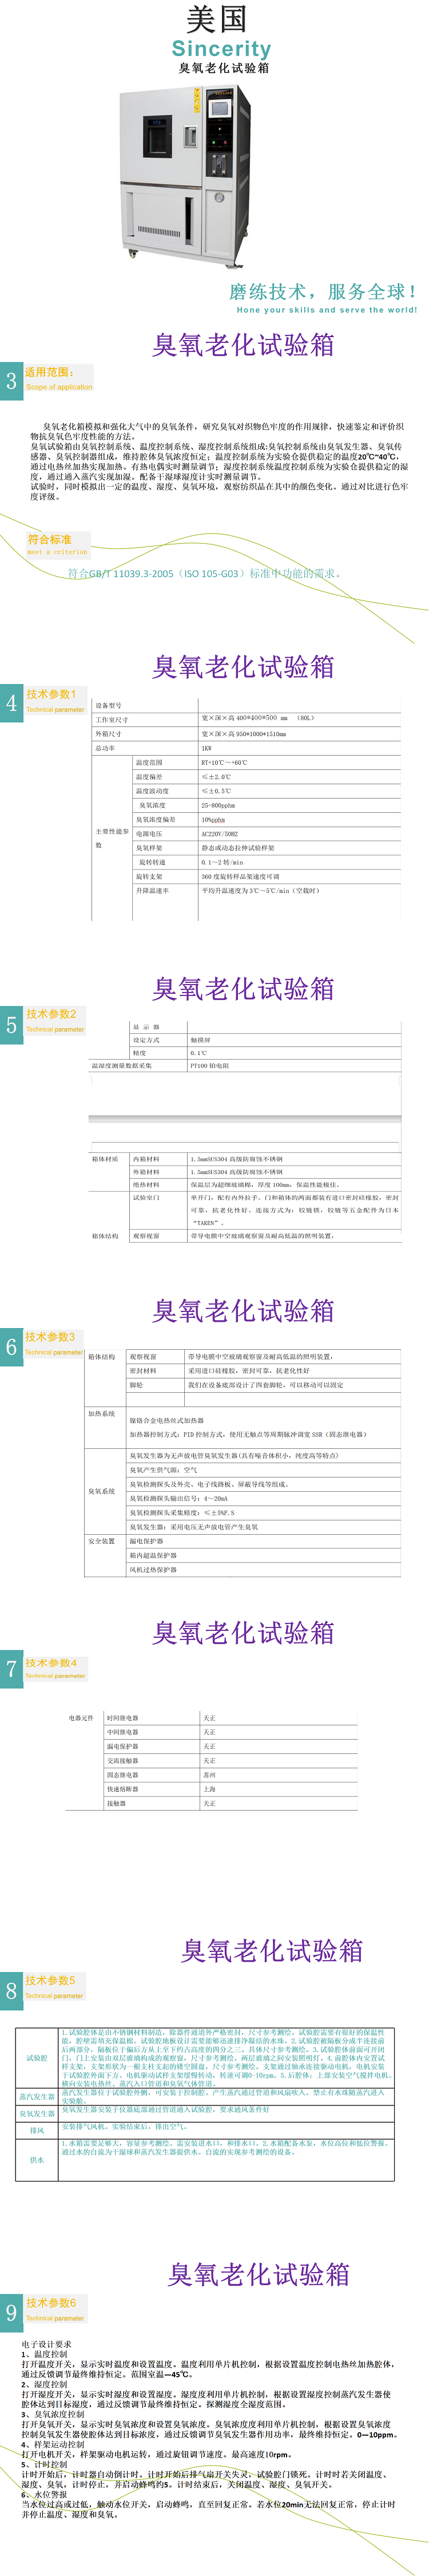
Task: Click the "触摸屏" value cell
Action: point(200,1040)
